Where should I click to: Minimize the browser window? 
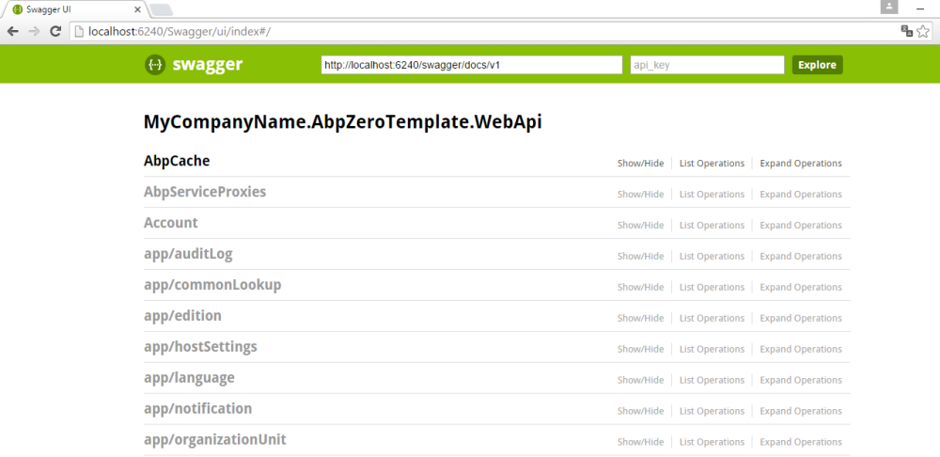coord(920,8)
